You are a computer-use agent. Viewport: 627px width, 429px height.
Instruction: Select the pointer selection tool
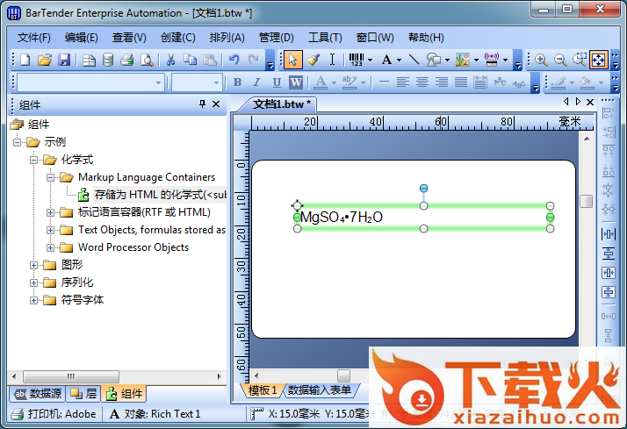[292, 60]
